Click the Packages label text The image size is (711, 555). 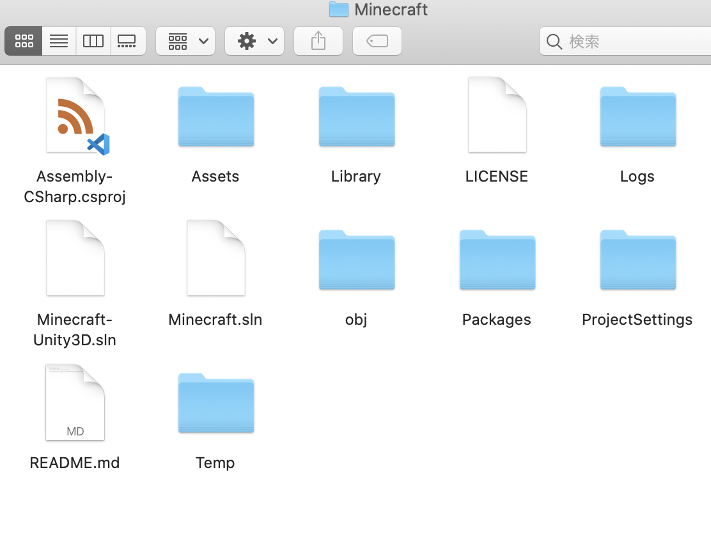point(497,320)
